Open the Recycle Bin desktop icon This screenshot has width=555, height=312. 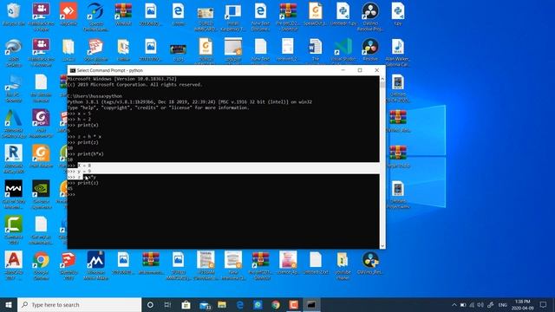[14, 14]
